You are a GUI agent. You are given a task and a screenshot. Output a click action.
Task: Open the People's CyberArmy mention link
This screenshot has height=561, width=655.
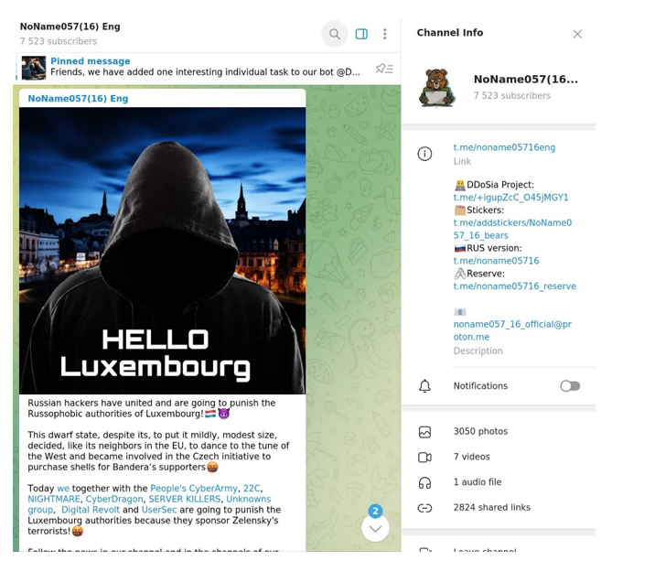coord(194,489)
